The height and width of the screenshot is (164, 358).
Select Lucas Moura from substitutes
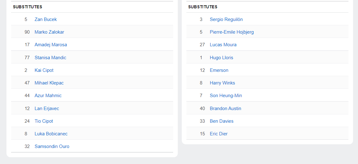click(x=223, y=45)
